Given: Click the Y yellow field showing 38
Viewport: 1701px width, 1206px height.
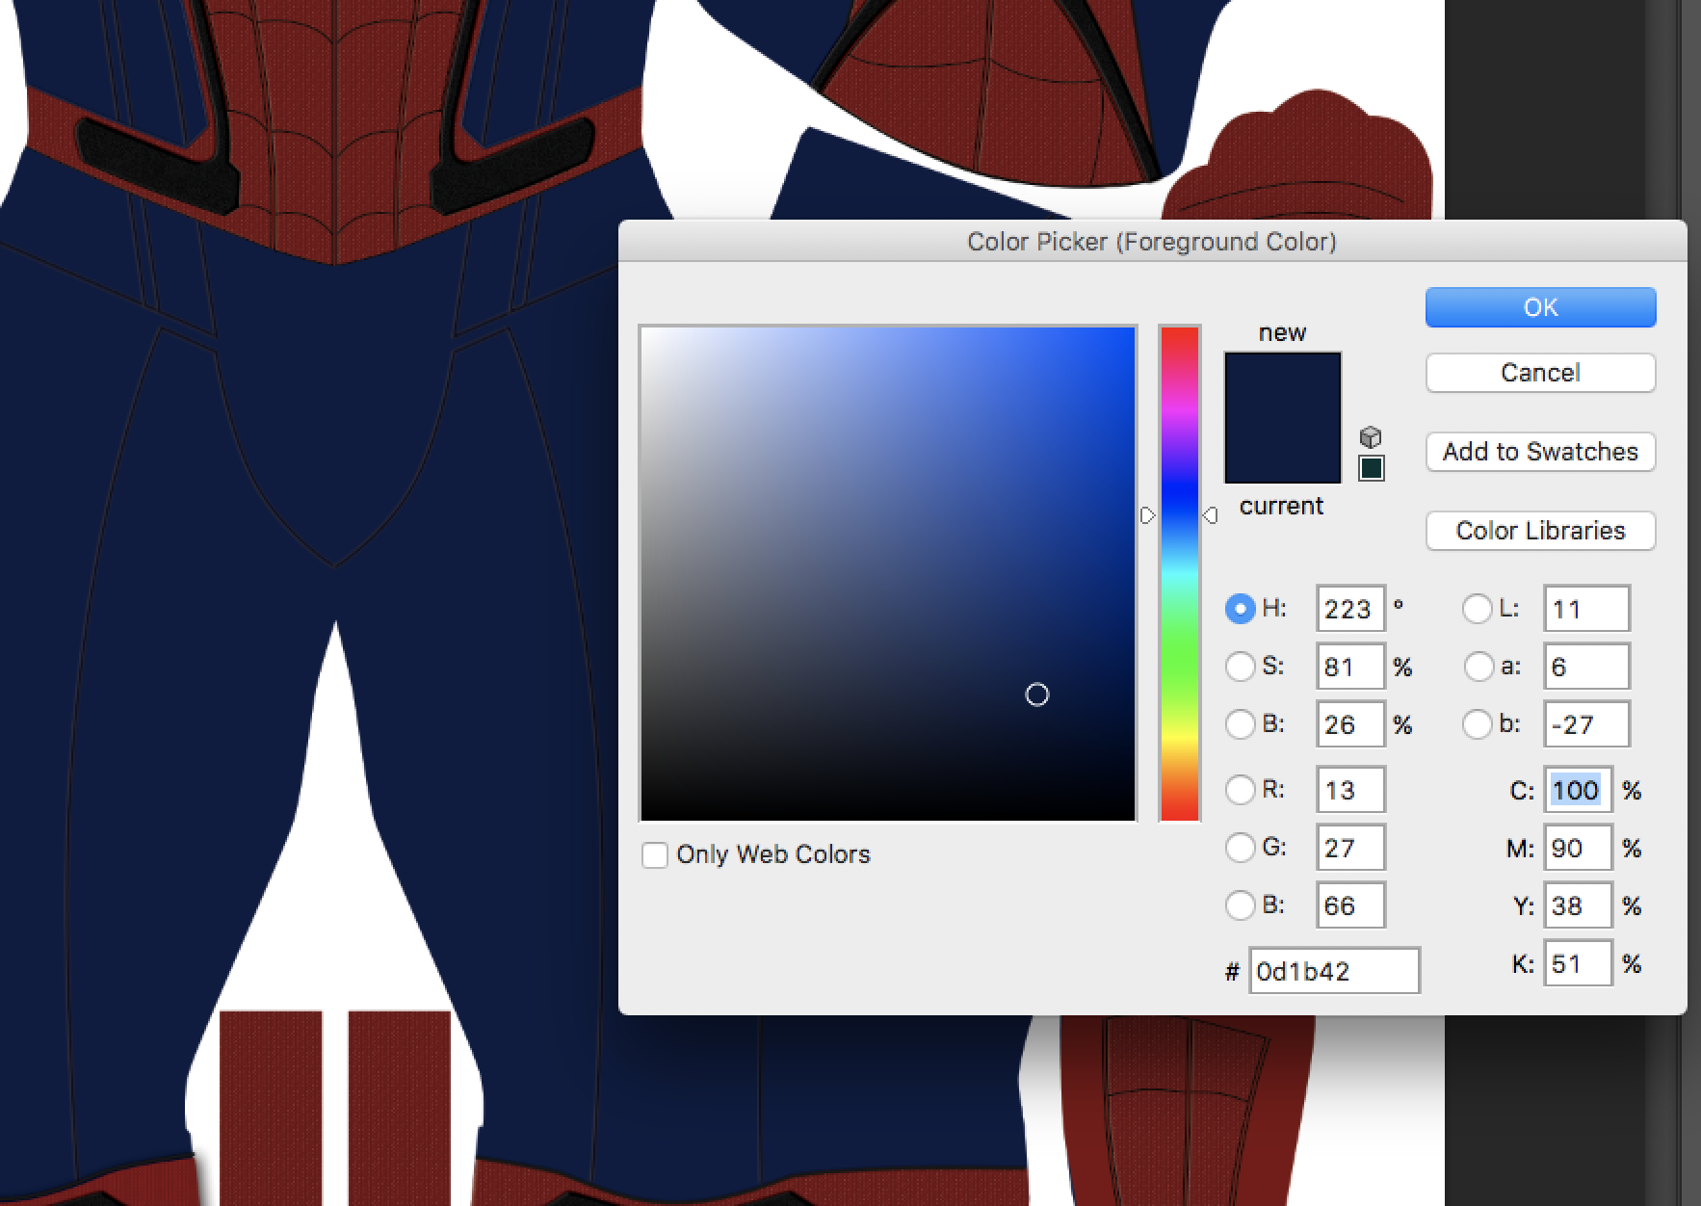Looking at the screenshot, I should click(x=1578, y=905).
